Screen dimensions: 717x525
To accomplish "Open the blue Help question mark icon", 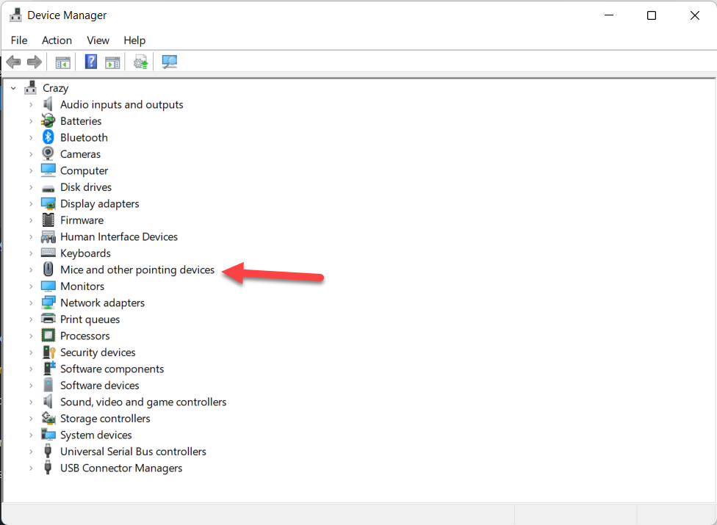I will [x=91, y=62].
